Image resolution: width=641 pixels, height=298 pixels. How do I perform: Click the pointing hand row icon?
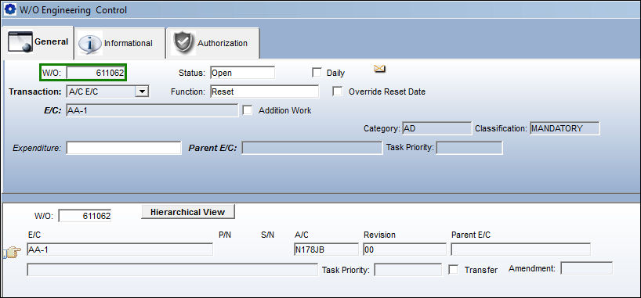[12, 253]
